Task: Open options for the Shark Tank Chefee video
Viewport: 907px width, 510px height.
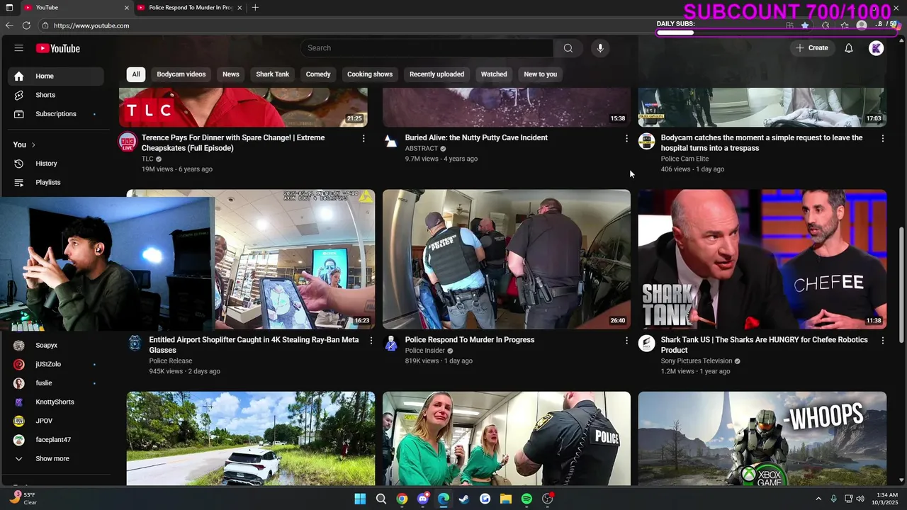Action: (x=882, y=341)
